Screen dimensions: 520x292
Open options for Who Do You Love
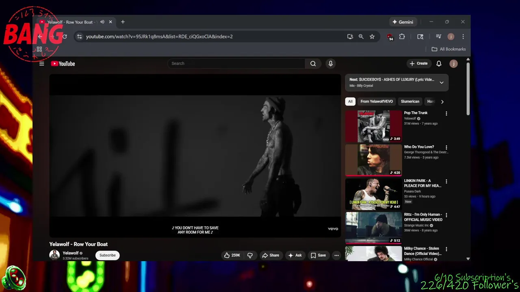446,148
